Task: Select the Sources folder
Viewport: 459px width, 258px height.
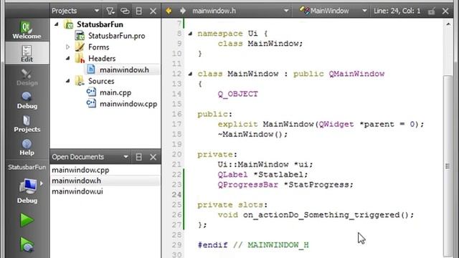Action: pyautogui.click(x=101, y=81)
